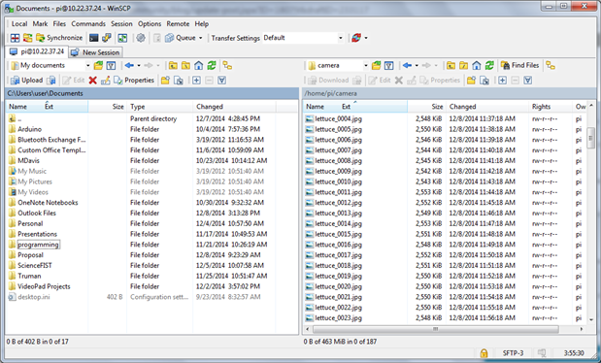Click remote Open Directory folder icon

click(377, 66)
